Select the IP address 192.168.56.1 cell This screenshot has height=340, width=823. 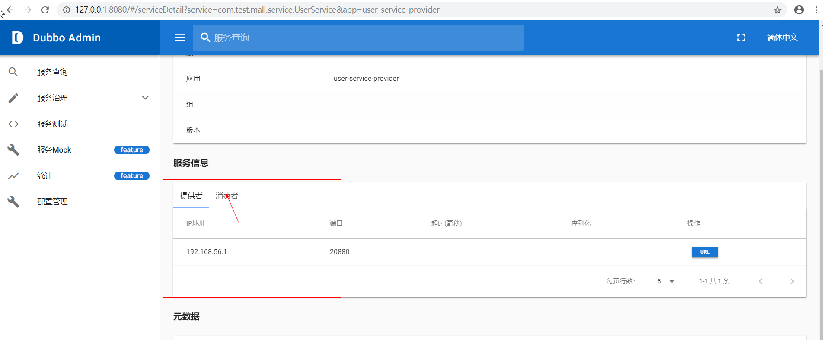(207, 252)
